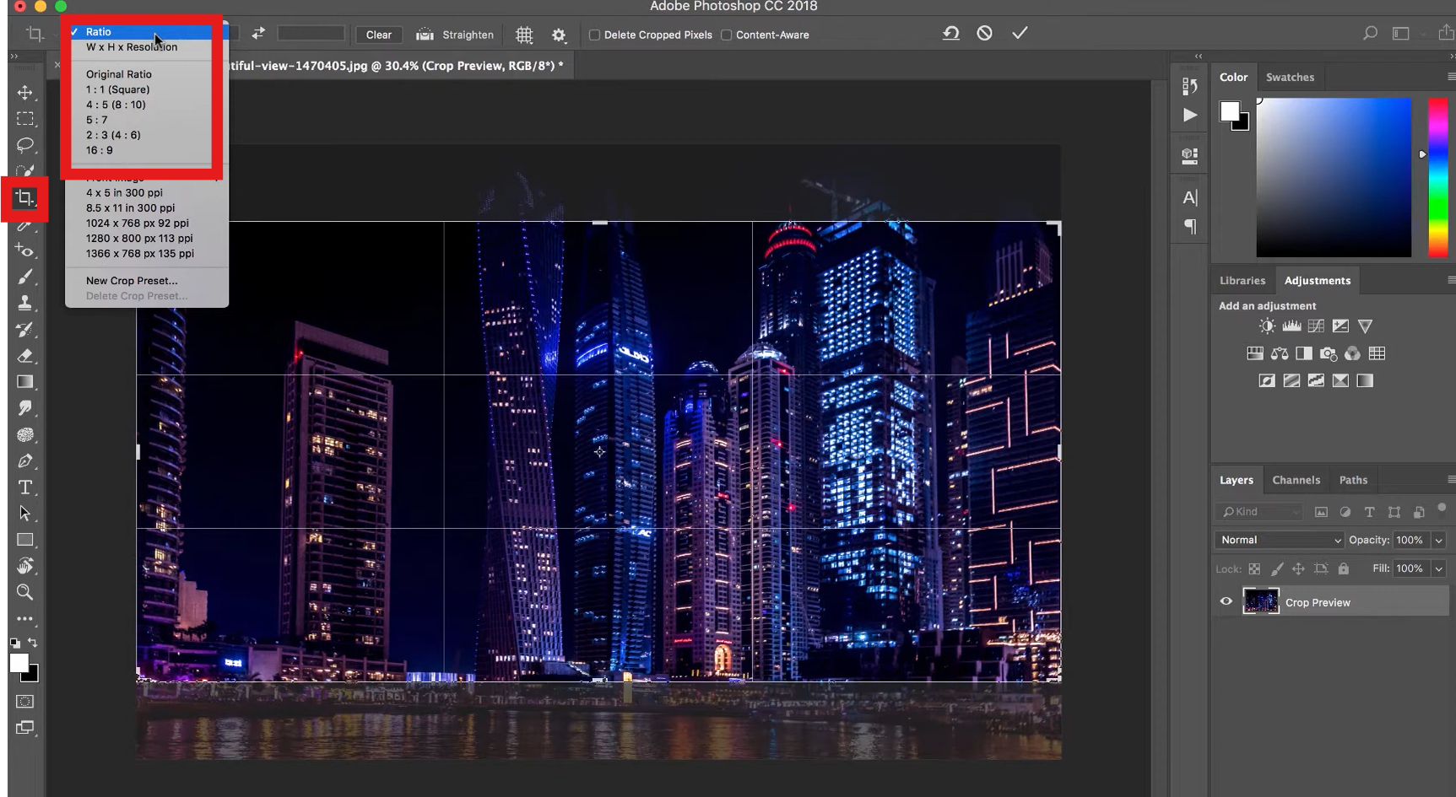
Task: Select the Healing Brush tool
Action: [x=26, y=250]
